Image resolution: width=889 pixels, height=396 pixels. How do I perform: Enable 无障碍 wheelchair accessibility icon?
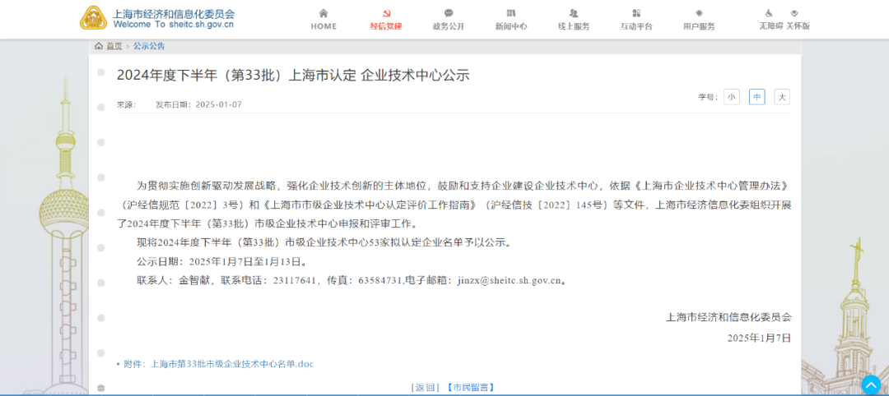pyautogui.click(x=770, y=13)
